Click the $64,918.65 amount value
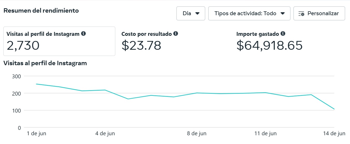 [269, 46]
